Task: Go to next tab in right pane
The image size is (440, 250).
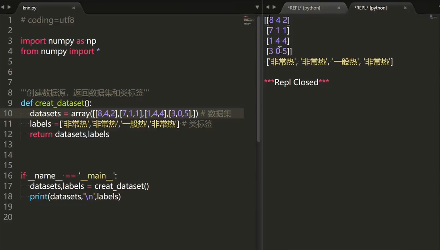Action: pyautogui.click(x=274, y=7)
